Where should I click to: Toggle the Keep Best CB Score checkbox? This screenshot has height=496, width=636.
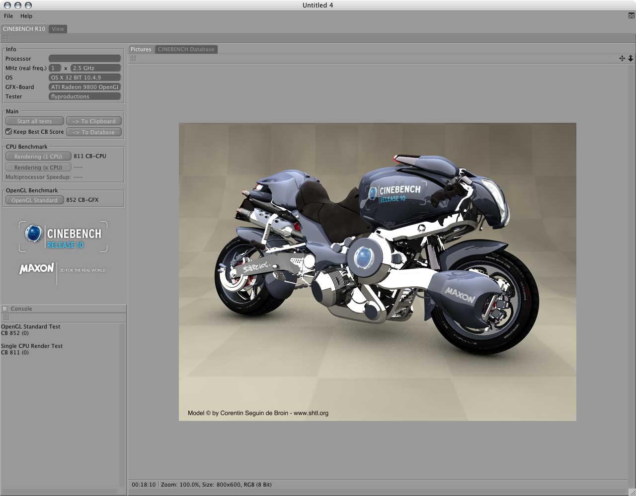(8, 132)
